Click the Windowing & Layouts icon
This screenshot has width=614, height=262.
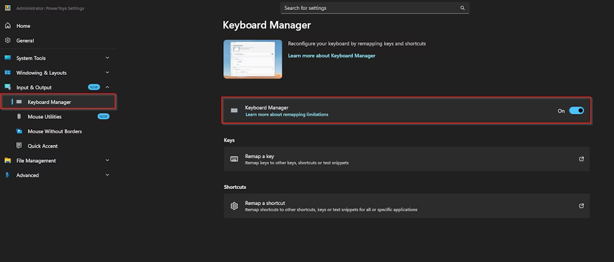click(7, 72)
